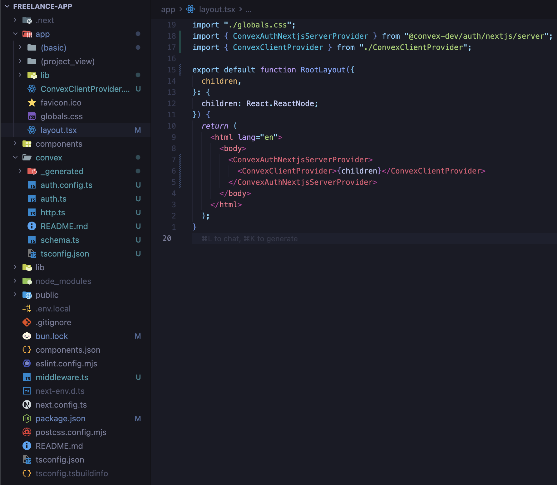Image resolution: width=557 pixels, height=485 pixels.
Task: Select schema.ts in the convex folder
Action: pos(60,240)
